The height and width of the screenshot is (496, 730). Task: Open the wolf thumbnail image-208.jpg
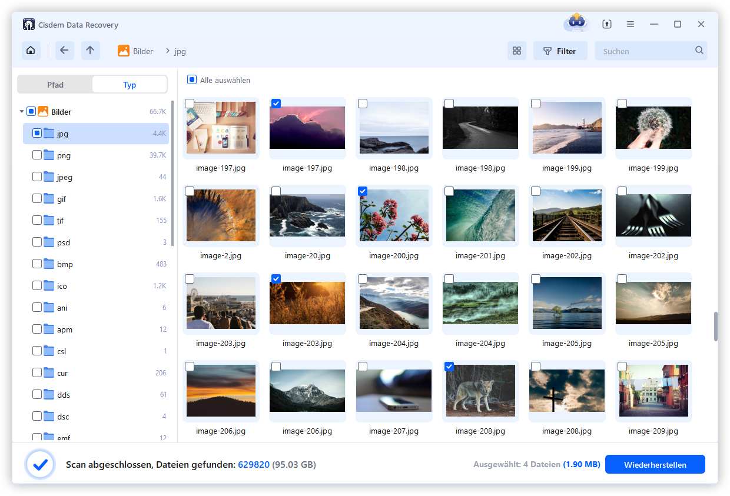480,391
